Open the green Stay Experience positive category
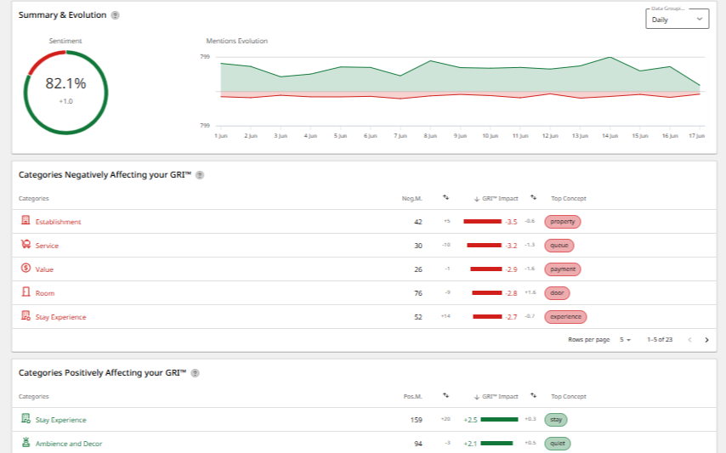Screen dimensions: 726x453 coord(60,420)
